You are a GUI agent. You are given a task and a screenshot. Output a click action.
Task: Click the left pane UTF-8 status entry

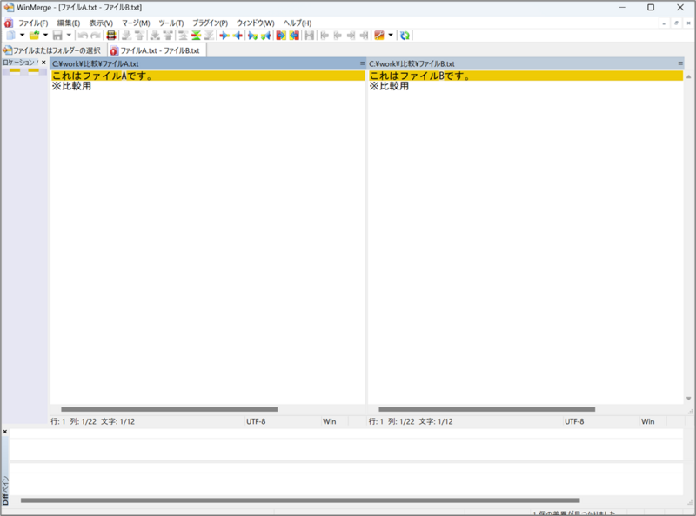256,421
